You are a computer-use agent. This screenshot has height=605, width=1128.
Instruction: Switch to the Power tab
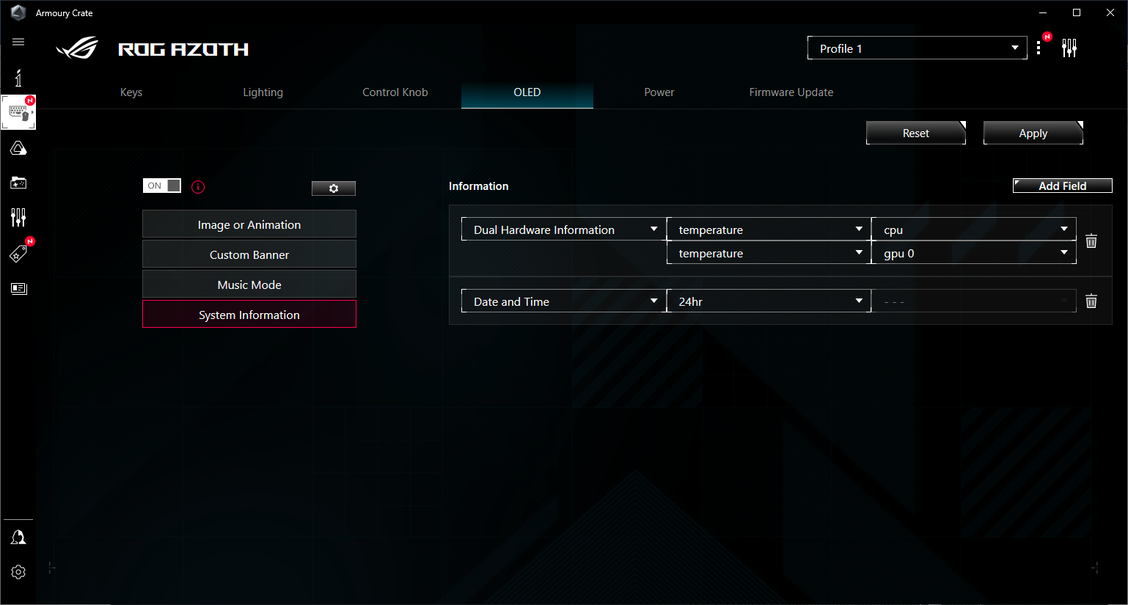[x=659, y=92]
